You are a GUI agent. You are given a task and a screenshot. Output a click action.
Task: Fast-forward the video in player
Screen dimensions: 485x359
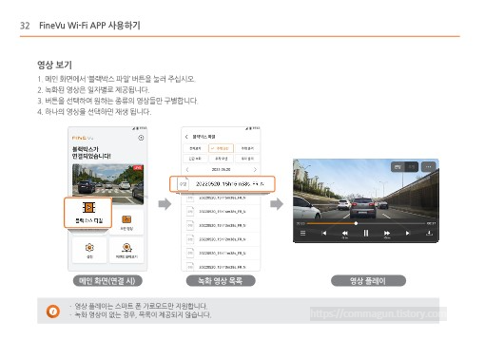tap(387, 234)
